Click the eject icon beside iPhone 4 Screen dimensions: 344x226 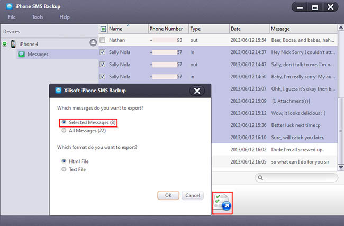pyautogui.click(x=93, y=42)
